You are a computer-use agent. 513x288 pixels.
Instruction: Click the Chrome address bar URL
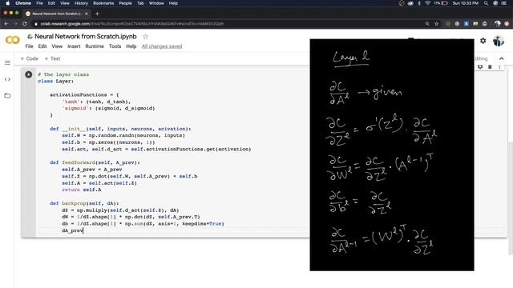coord(132,24)
